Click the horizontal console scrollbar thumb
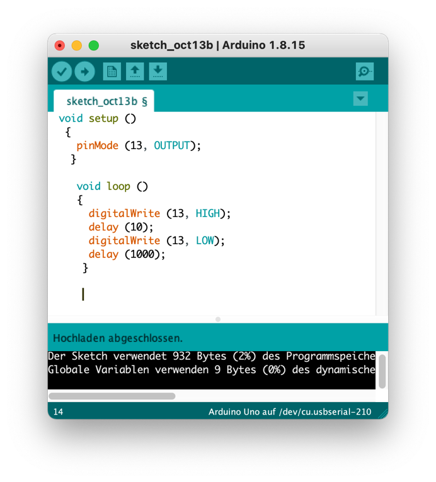 (x=112, y=396)
